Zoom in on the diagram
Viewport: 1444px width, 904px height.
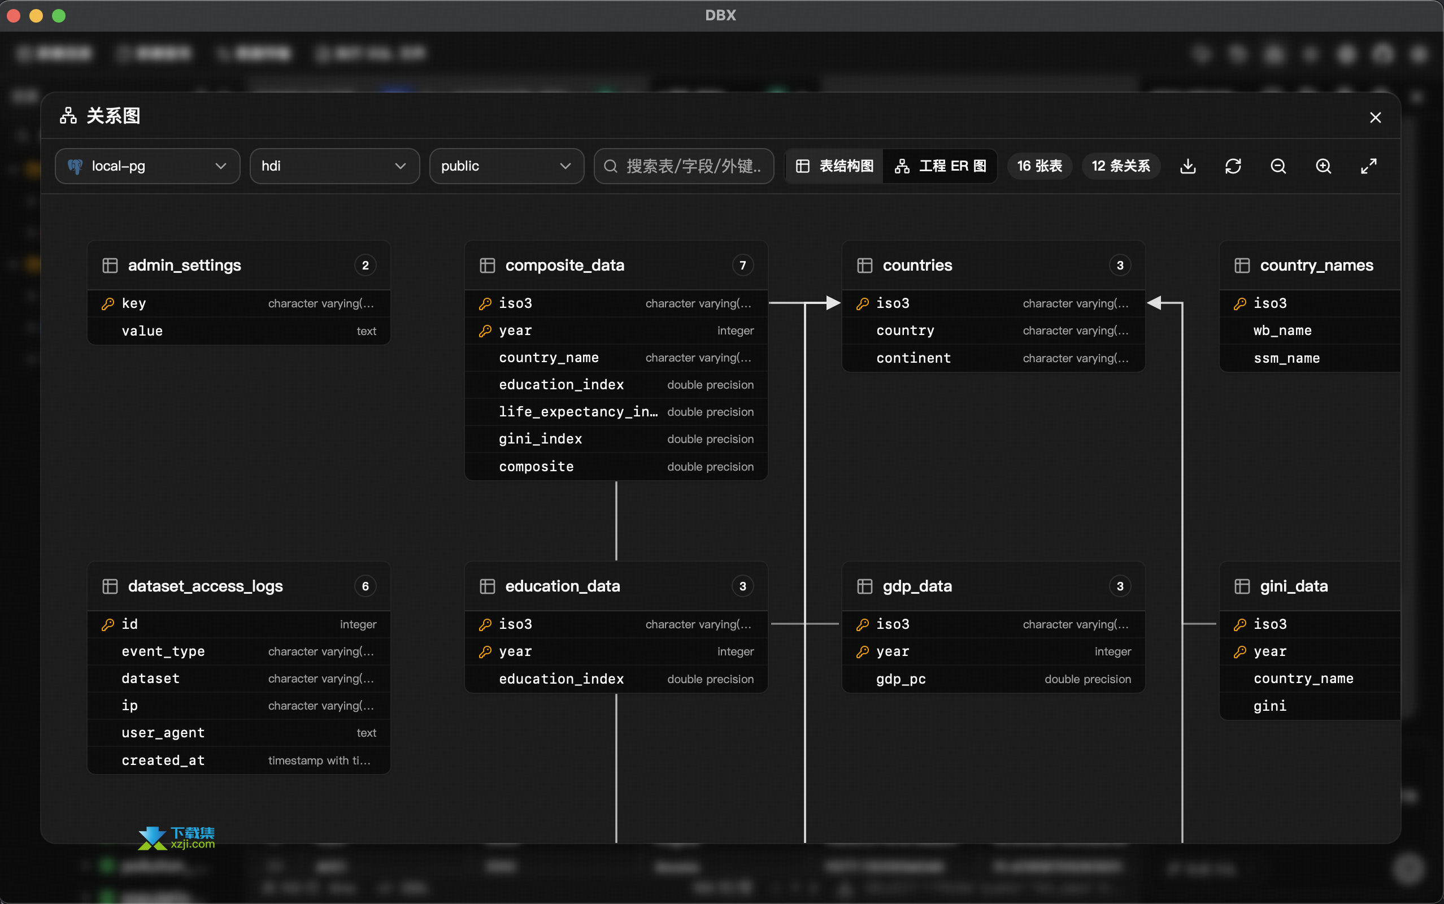coord(1323,166)
